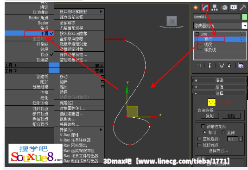The image size is (248, 170).
Task: Choose 创建线 in the quad menu
Action: click(42, 77)
